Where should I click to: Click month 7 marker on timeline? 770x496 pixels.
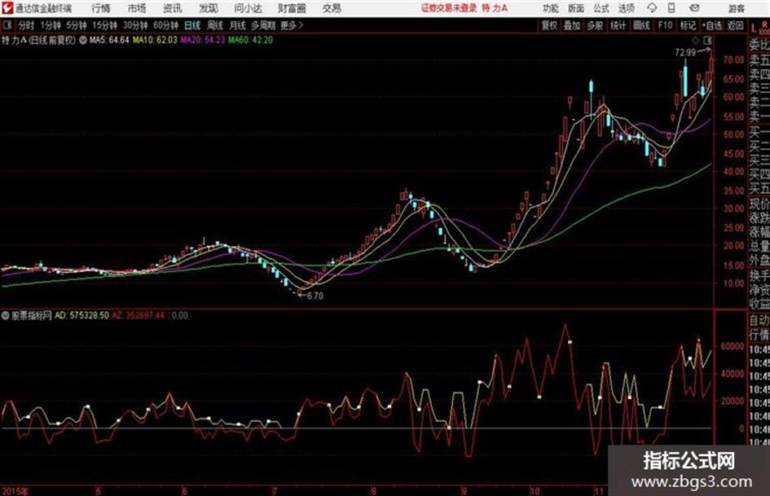275,490
